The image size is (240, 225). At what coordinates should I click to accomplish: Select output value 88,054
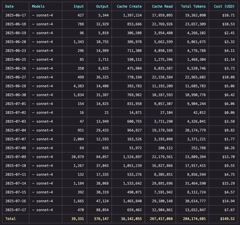click(x=102, y=210)
